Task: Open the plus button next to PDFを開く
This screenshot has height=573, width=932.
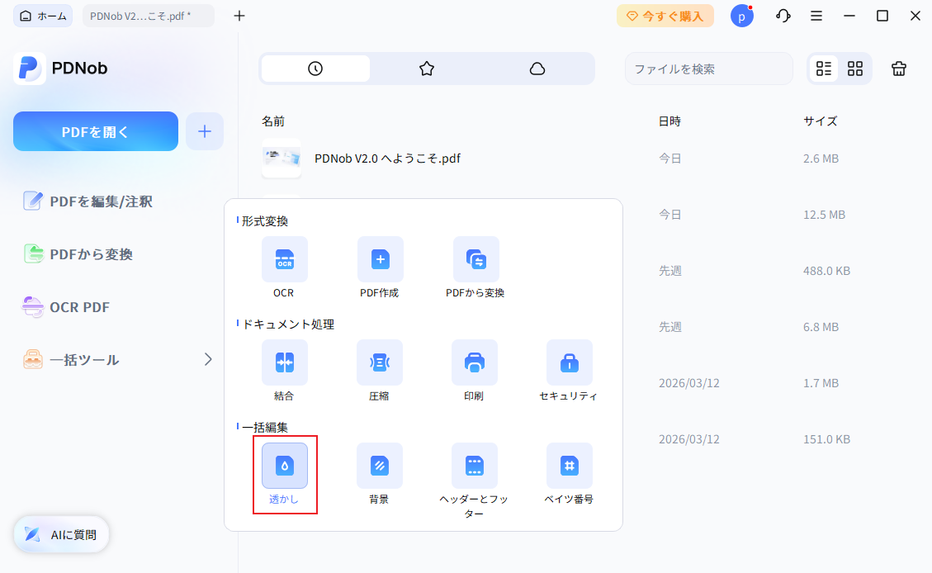Action: click(x=204, y=130)
